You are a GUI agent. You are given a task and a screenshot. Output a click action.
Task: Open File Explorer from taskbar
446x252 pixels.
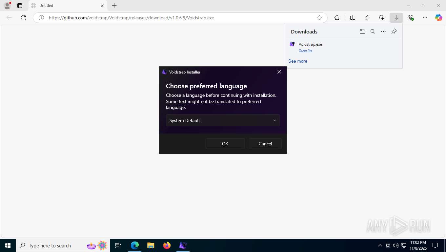[x=151, y=245]
